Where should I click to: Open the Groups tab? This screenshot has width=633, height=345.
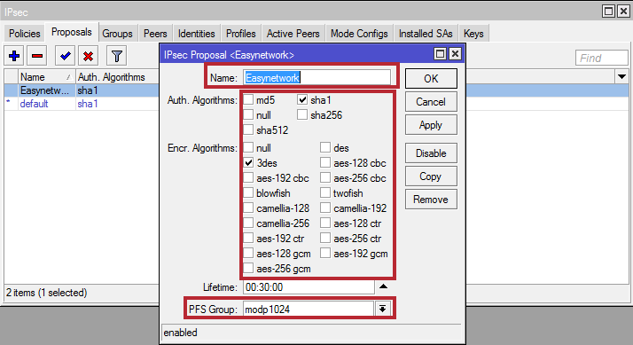117,34
